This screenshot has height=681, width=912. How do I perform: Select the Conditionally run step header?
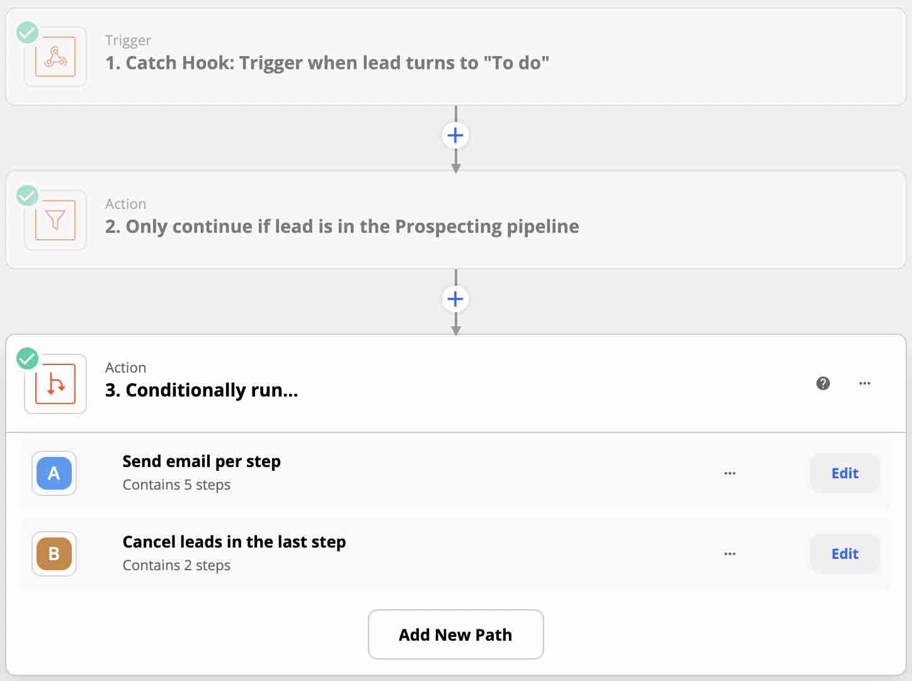[202, 390]
